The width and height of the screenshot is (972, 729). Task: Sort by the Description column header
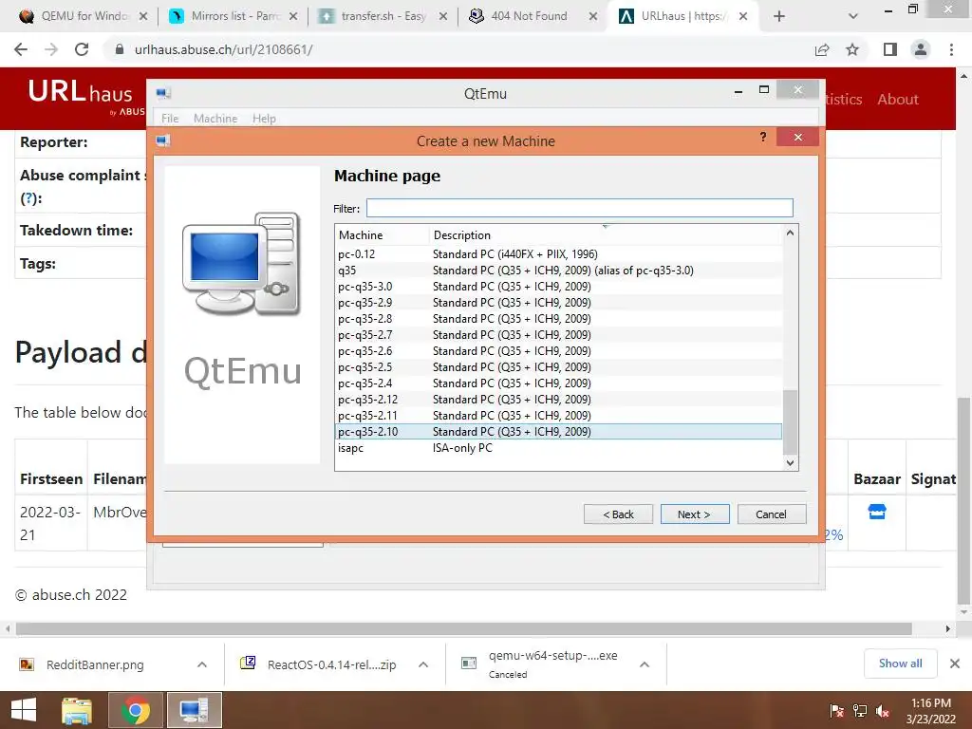(x=606, y=235)
